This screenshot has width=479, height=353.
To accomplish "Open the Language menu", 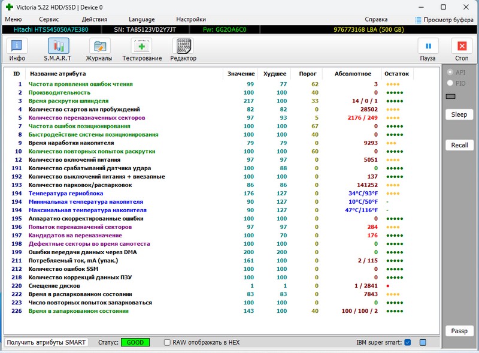I will [x=141, y=19].
